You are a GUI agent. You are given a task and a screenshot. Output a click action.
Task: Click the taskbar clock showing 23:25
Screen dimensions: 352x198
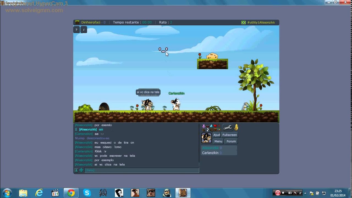pyautogui.click(x=338, y=193)
